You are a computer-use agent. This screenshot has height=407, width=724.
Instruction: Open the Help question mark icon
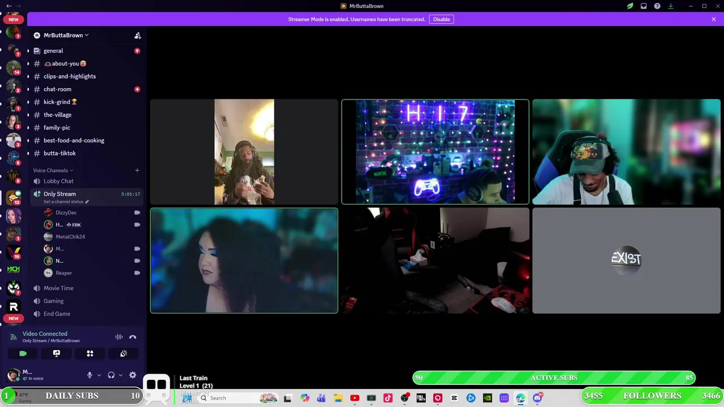point(657,6)
